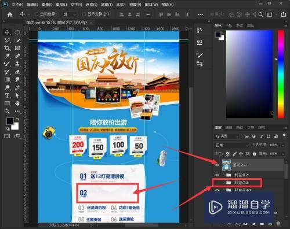290x229 pixels.
Task: Delete layer with the trash icon
Action: (278, 224)
